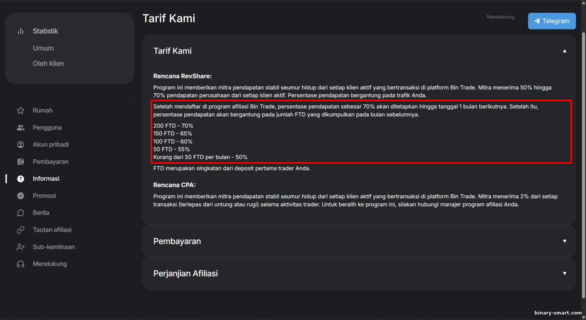Click the Statistik bar chart icon

(x=21, y=31)
